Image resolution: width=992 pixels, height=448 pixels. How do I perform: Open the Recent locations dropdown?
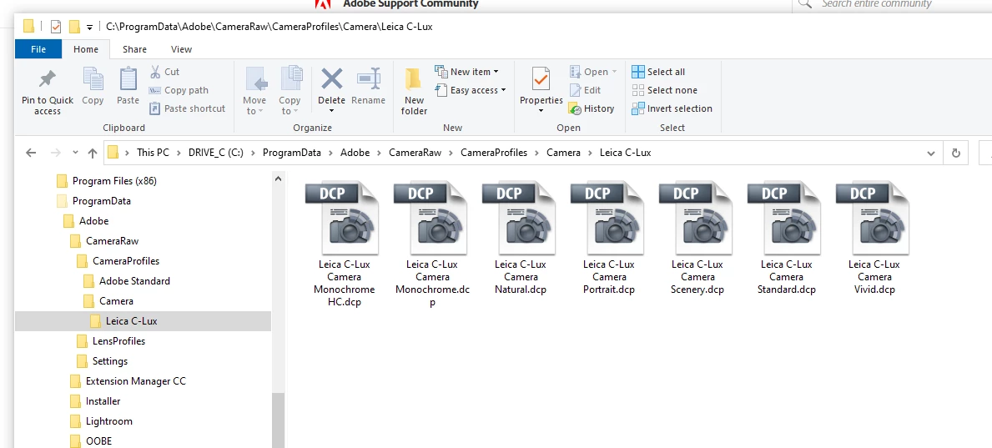75,153
